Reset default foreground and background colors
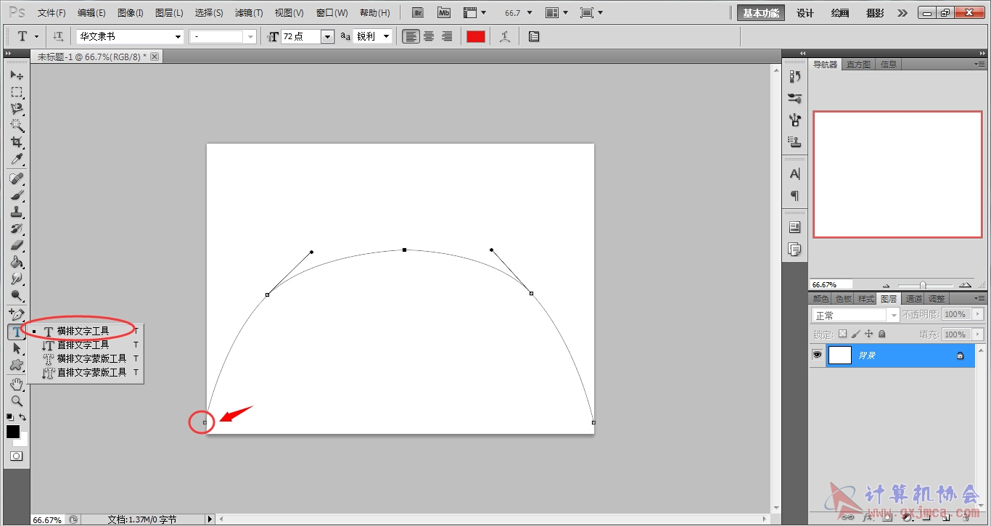Image resolution: width=991 pixels, height=526 pixels. 9,417
